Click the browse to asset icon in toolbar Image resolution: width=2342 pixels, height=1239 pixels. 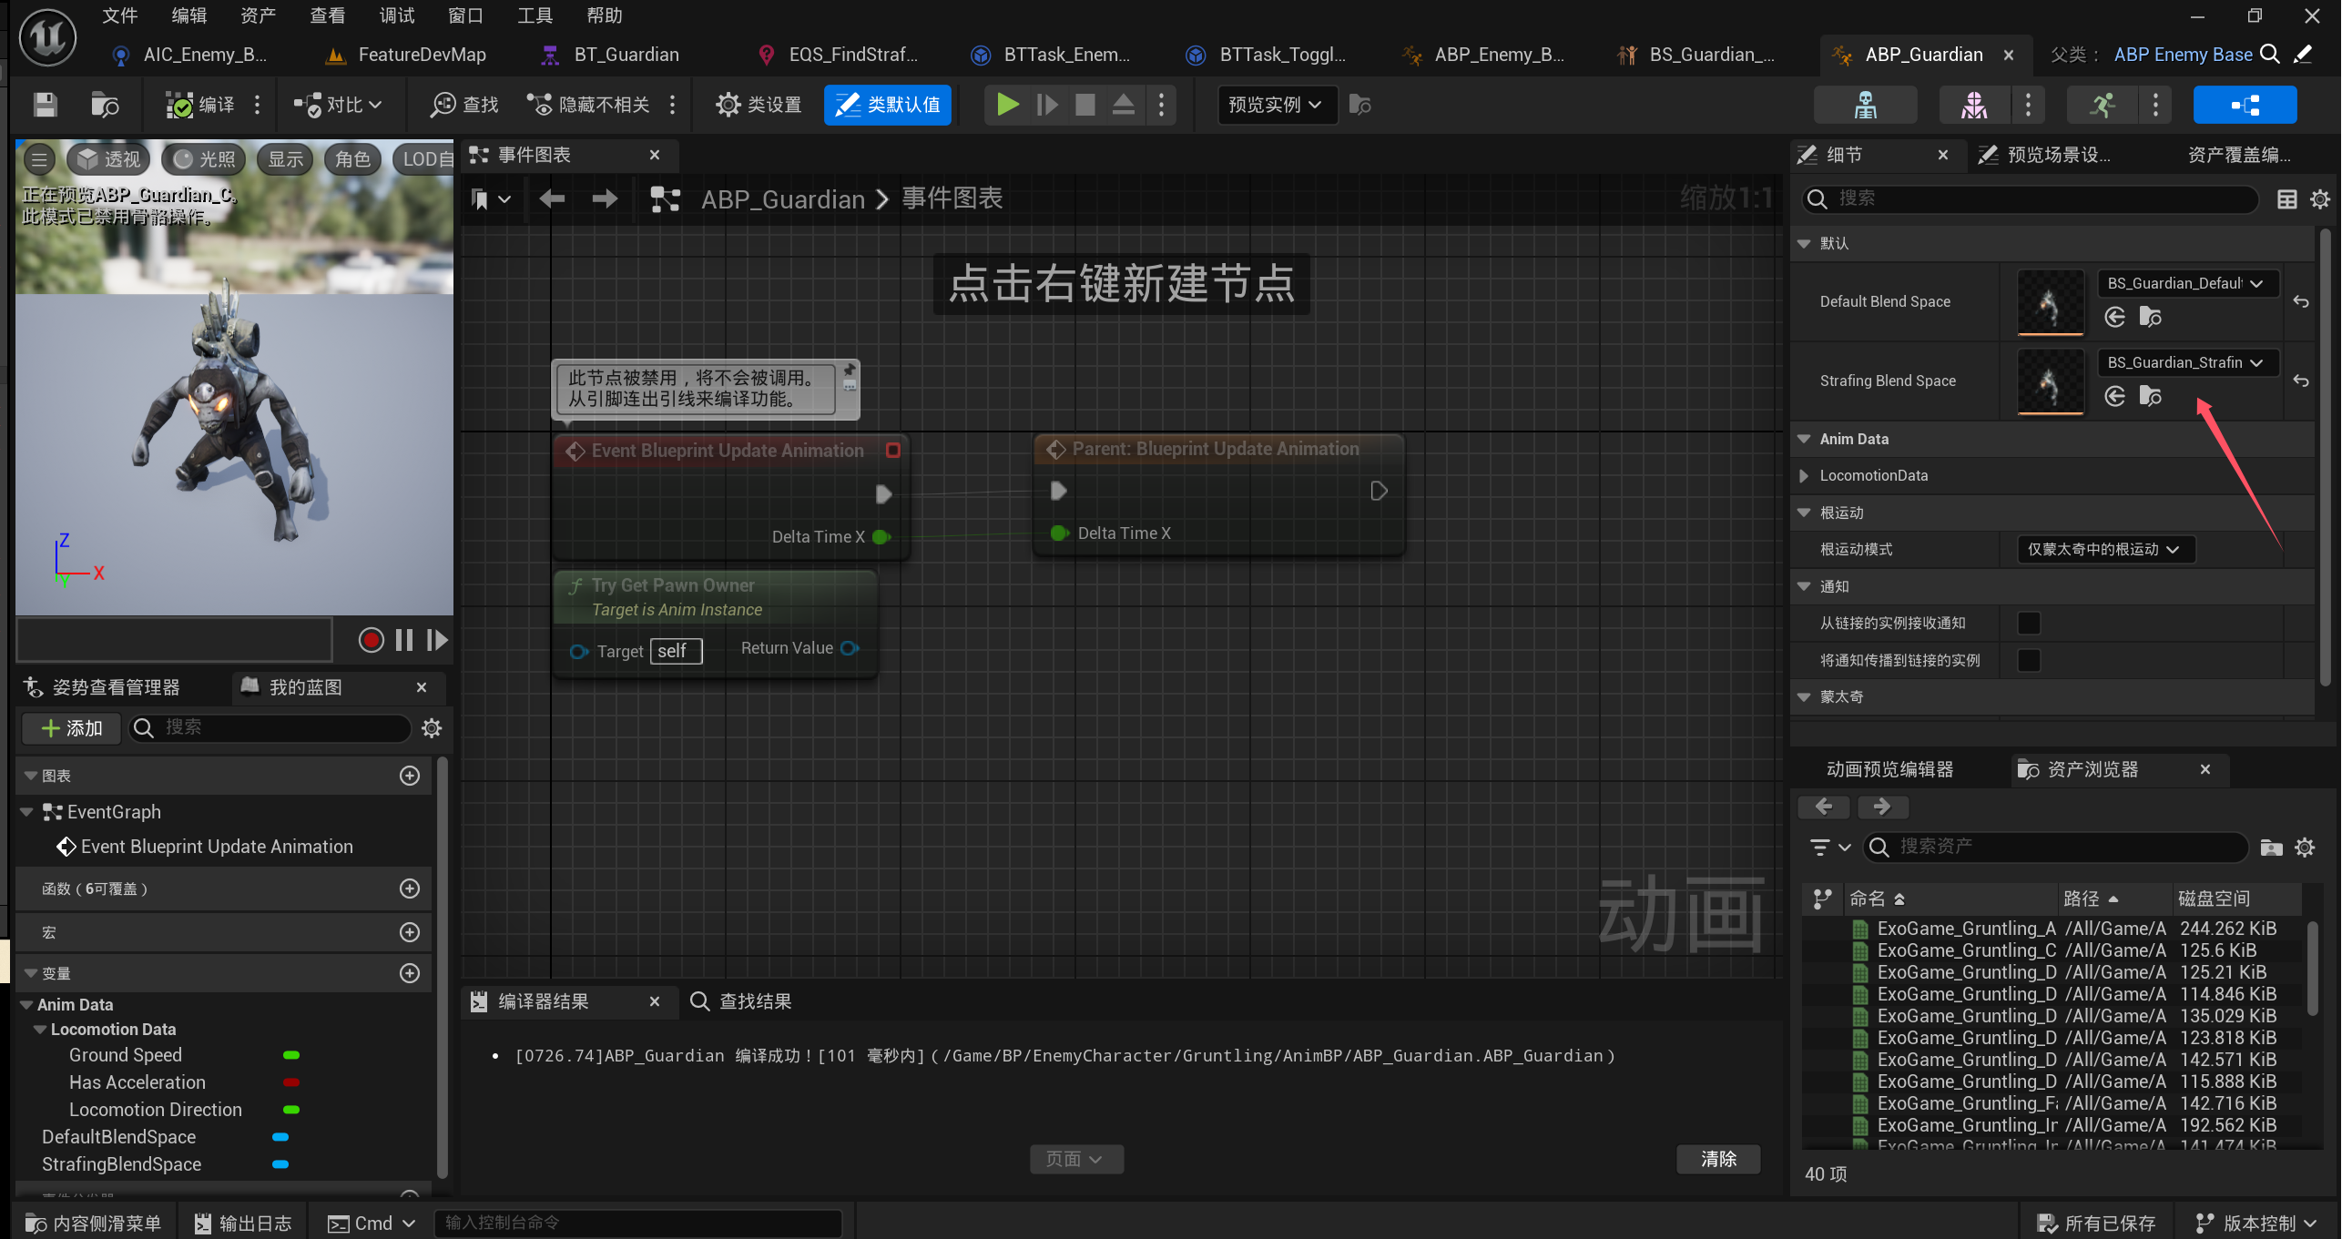(x=105, y=105)
